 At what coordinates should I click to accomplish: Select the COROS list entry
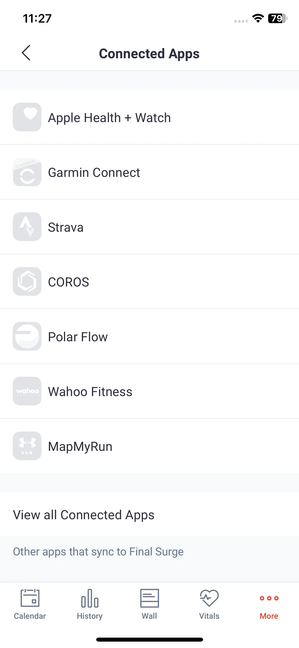coord(149,282)
